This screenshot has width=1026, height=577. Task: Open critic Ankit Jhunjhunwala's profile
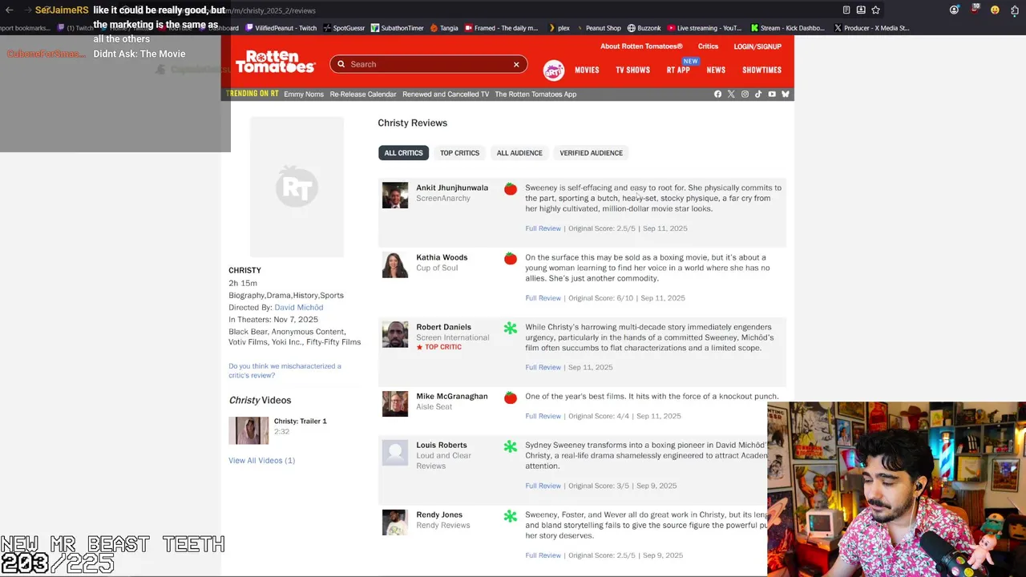[x=452, y=188]
